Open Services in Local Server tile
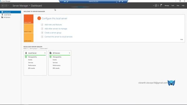This screenshot has width=187, height=105. 31,63
